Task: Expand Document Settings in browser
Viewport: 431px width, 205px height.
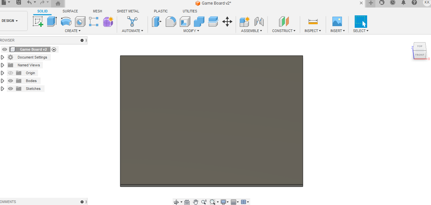Action: [3, 57]
